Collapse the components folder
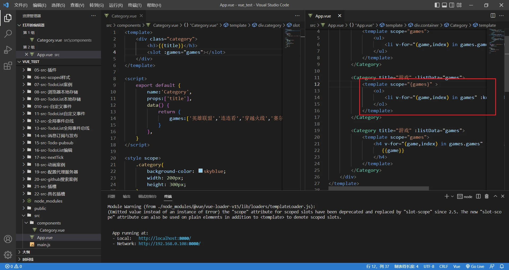509x270 pixels. (49, 223)
